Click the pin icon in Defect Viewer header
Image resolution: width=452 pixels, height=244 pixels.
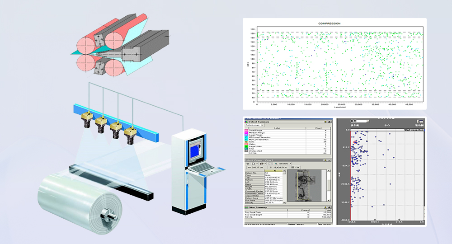pyautogui.click(x=325, y=160)
